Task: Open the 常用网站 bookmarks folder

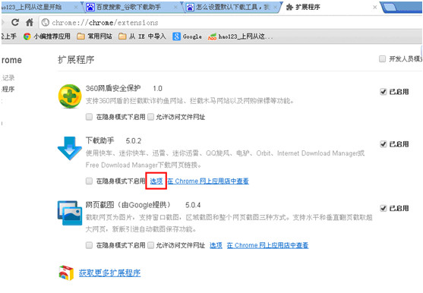Action: coord(94,36)
